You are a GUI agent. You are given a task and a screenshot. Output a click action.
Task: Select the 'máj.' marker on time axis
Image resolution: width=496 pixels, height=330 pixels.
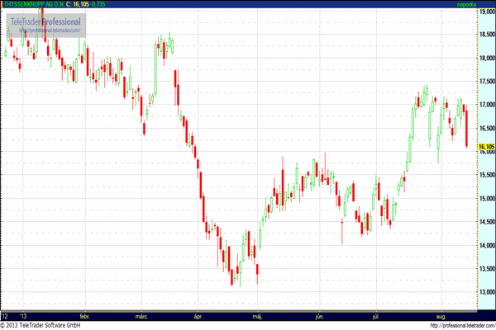click(257, 315)
